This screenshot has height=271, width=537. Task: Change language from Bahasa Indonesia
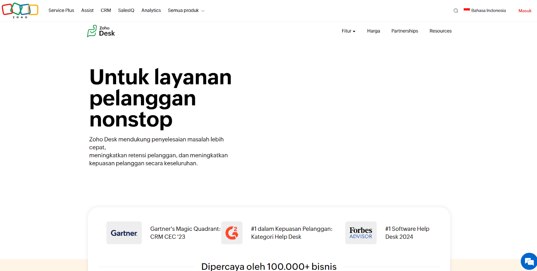coord(488,10)
